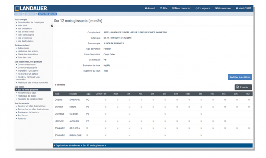Click Sur 12 mois glissants breadcrumb
This screenshot has width=266, height=158.
click(47, 14)
